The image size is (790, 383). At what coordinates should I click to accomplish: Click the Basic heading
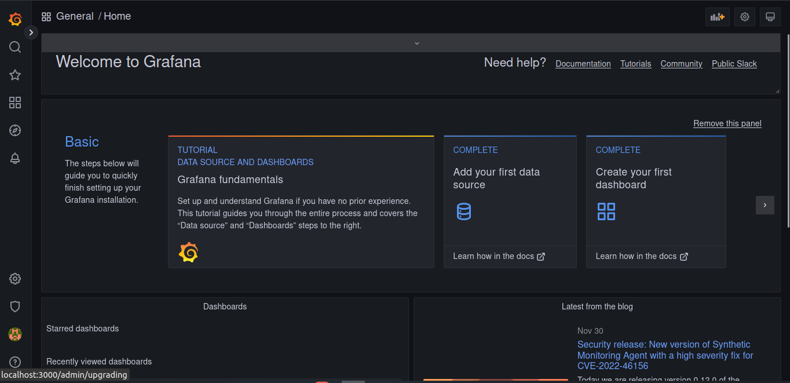82,142
